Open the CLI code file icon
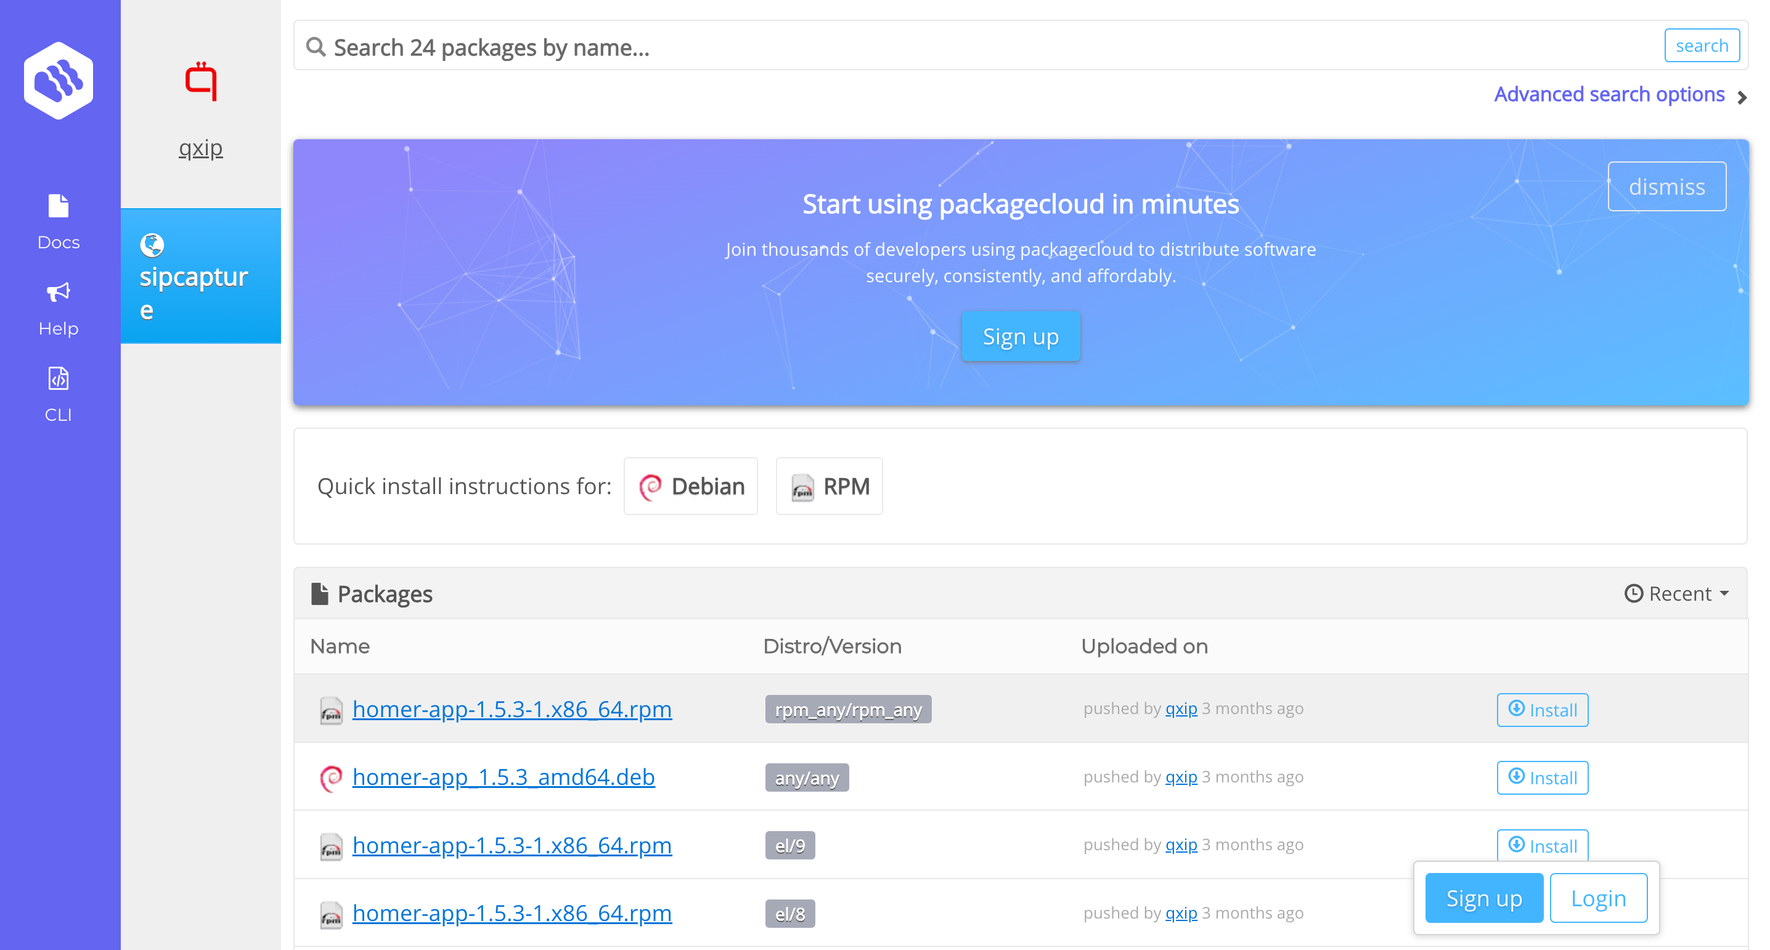 (x=59, y=378)
